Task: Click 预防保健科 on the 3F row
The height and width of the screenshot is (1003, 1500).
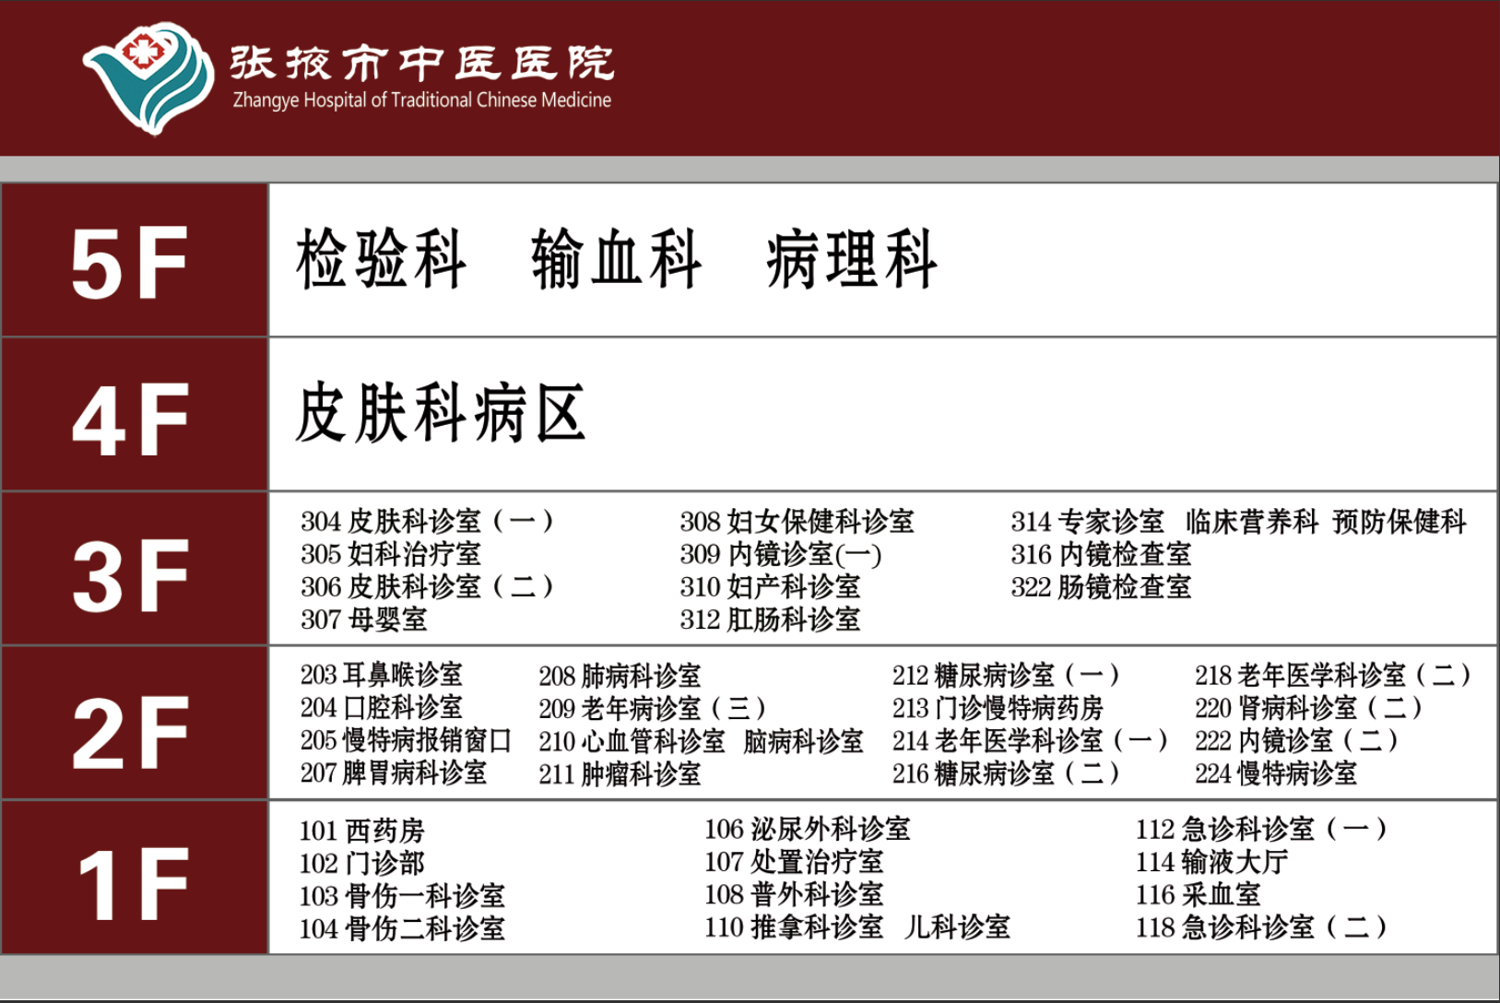Action: coord(1399,522)
